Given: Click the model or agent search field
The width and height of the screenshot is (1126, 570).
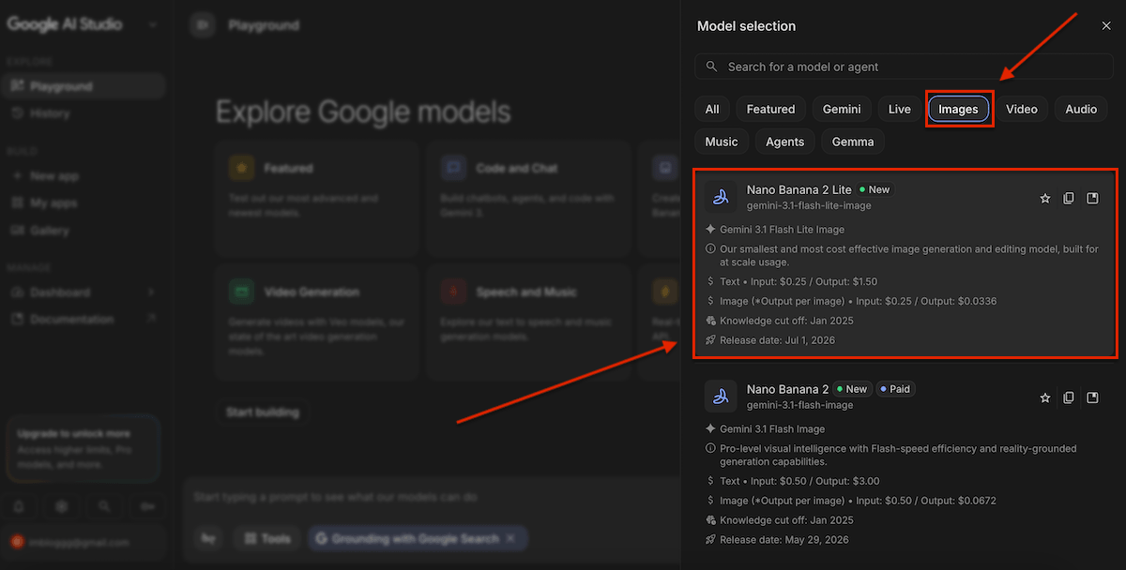Looking at the screenshot, I should [905, 67].
